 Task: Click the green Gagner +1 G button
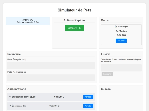tap(74, 28)
